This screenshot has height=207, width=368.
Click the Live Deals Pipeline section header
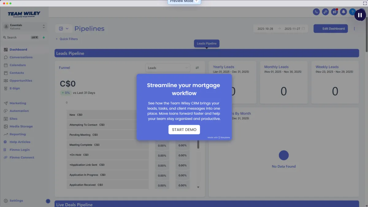[x=207, y=204]
